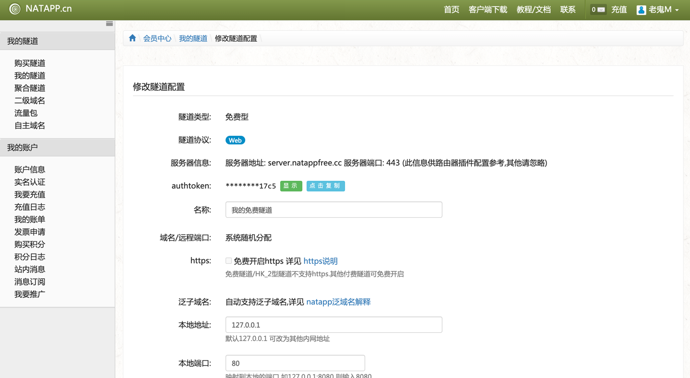Click 点击复制 to copy authtoken

(325, 186)
